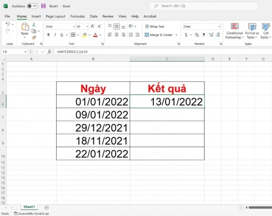Click the Save disk icon
Screen dimensions: 272x216
[x=44, y=6]
